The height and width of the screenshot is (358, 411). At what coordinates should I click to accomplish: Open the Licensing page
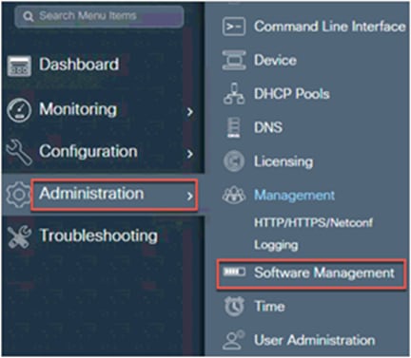pyautogui.click(x=284, y=161)
